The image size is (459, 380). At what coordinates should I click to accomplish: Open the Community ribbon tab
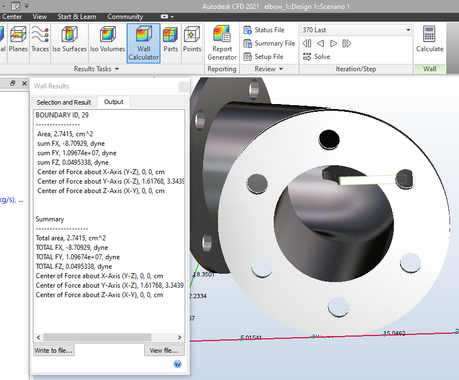pos(125,17)
